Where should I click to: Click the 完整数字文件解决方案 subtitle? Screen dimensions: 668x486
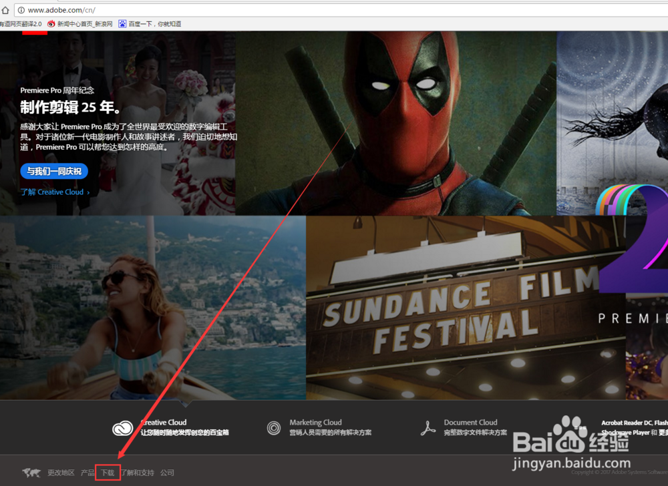point(476,433)
